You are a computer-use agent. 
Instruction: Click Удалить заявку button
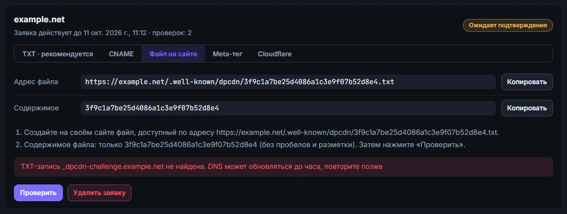tap(100, 193)
